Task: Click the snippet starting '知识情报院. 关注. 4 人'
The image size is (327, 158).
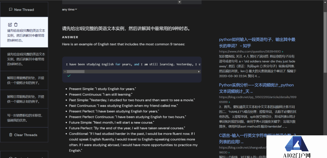Action: coord(258,66)
